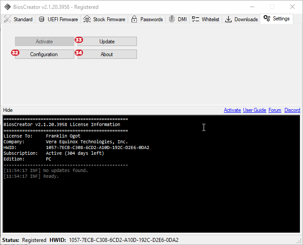Open the Whitelist tab
303x245 pixels.
pyautogui.click(x=206, y=19)
